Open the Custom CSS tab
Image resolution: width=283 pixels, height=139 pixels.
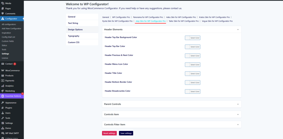tap(74, 42)
